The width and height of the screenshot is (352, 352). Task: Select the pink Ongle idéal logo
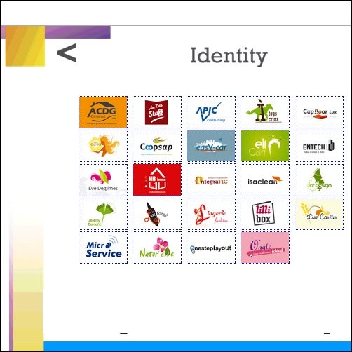(265, 248)
